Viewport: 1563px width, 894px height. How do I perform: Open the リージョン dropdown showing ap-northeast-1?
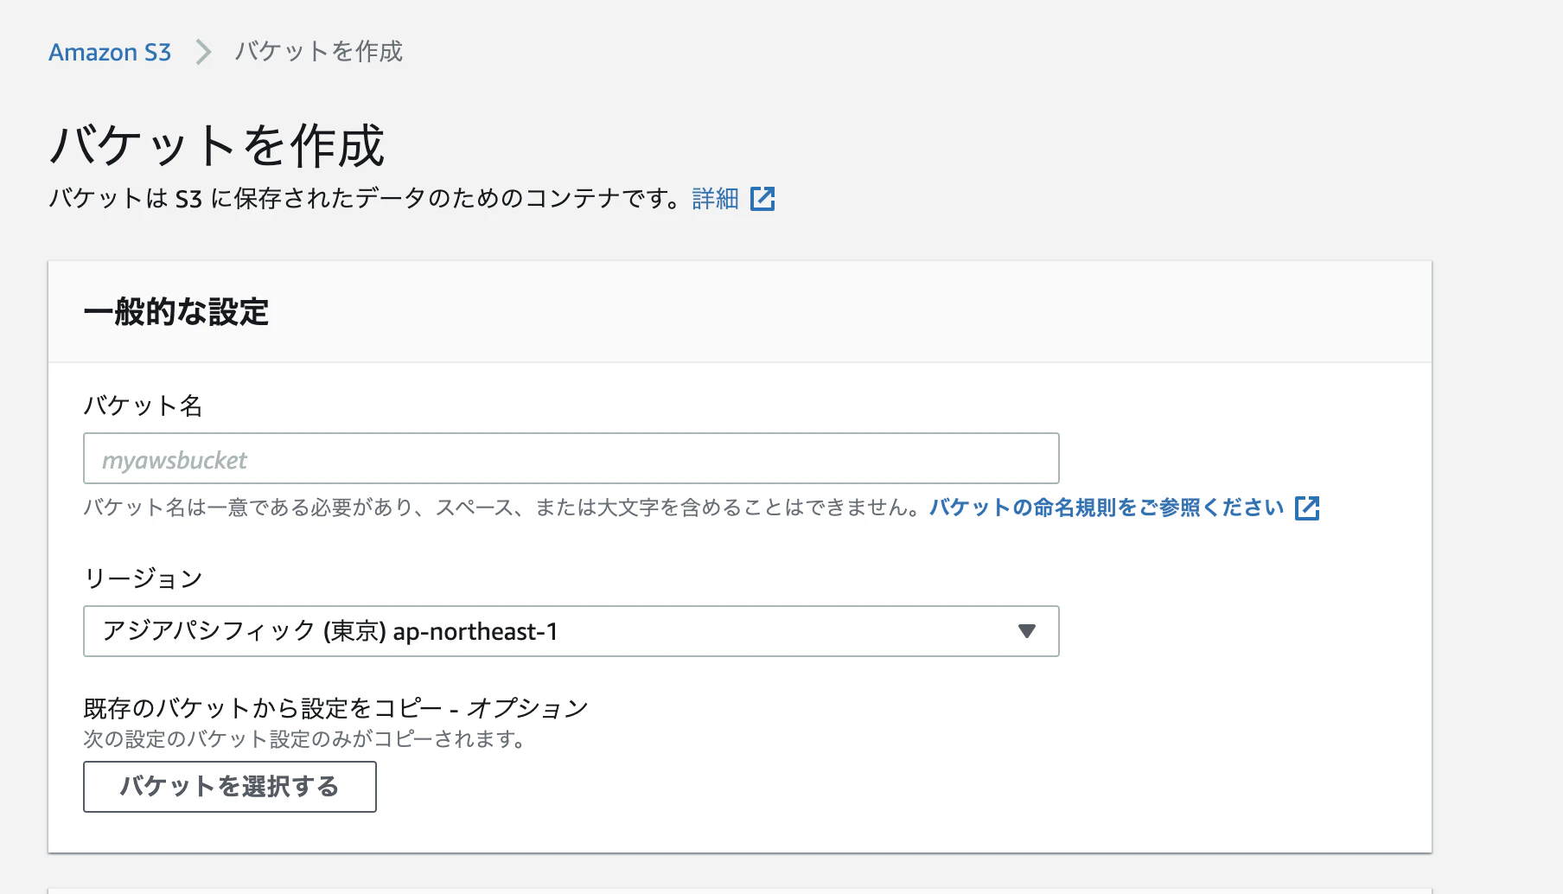point(571,631)
